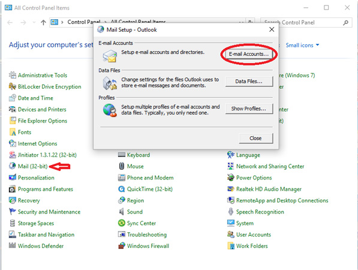Image resolution: width=358 pixels, height=270 pixels.
Task: Open User Accounts icon
Action: 231,235
